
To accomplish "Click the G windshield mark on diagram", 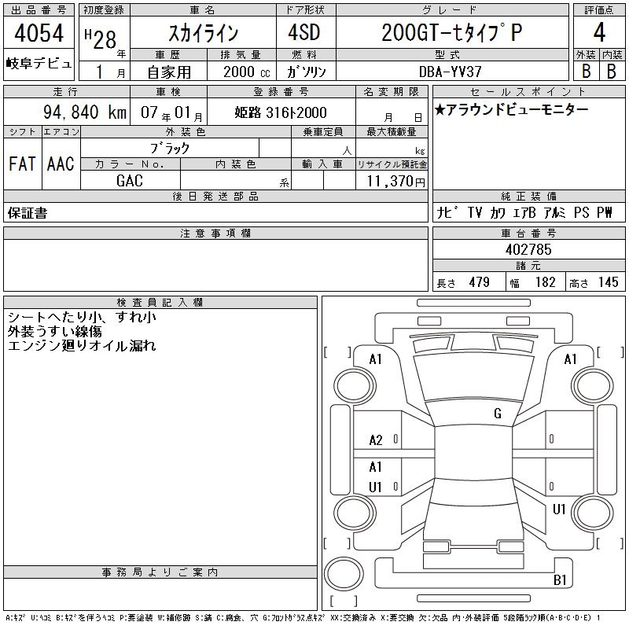I will [498, 414].
